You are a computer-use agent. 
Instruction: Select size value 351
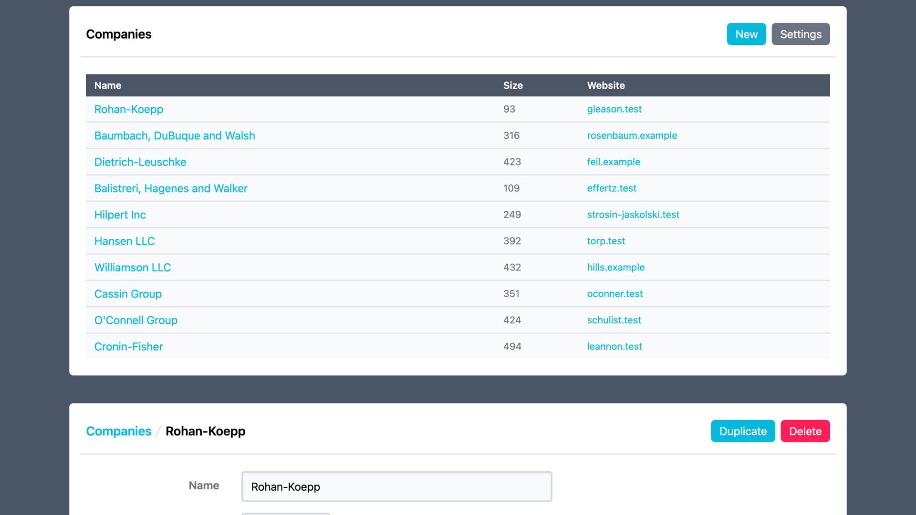[511, 294]
